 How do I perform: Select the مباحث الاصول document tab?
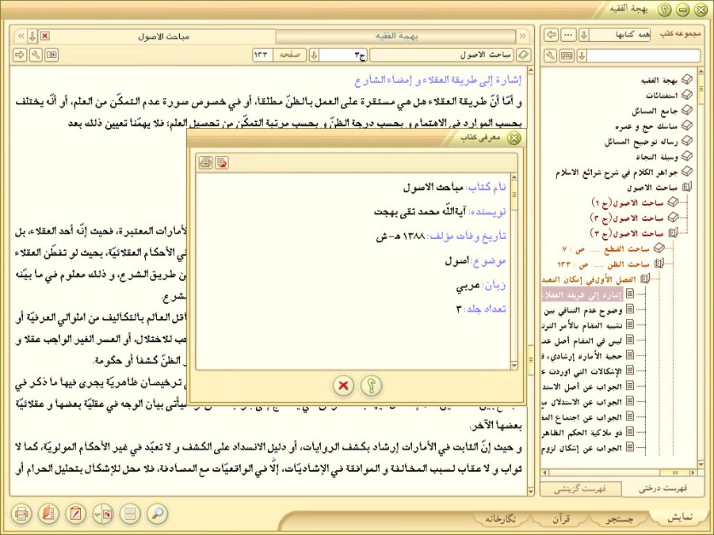pos(163,36)
